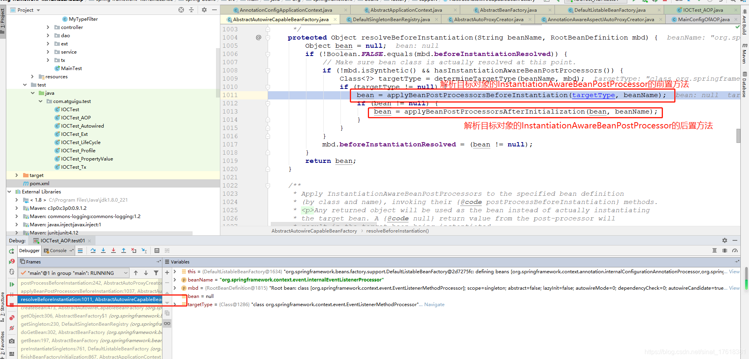Copy the variable value in Variables pane
This screenshot has height=359, width=749.
pyautogui.click(x=167, y=313)
